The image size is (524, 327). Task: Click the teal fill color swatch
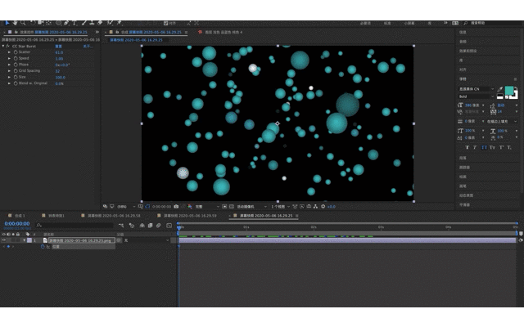pos(509,91)
